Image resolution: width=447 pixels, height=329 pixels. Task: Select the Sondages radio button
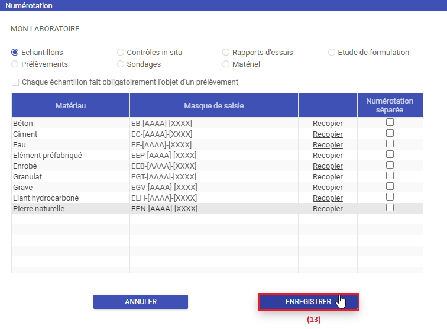pyautogui.click(x=121, y=64)
